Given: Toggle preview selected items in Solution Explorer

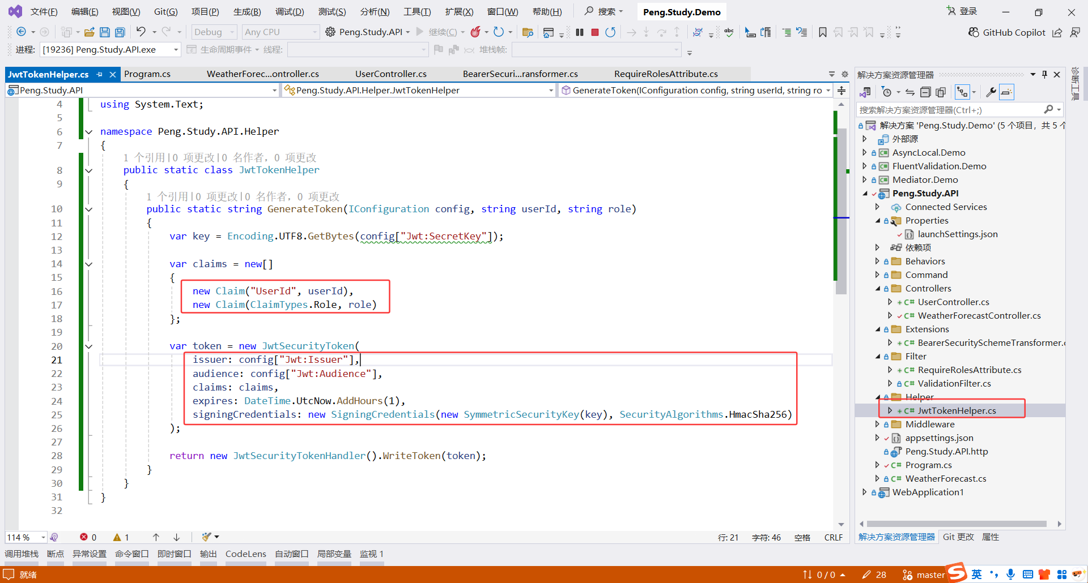Looking at the screenshot, I should [1006, 92].
